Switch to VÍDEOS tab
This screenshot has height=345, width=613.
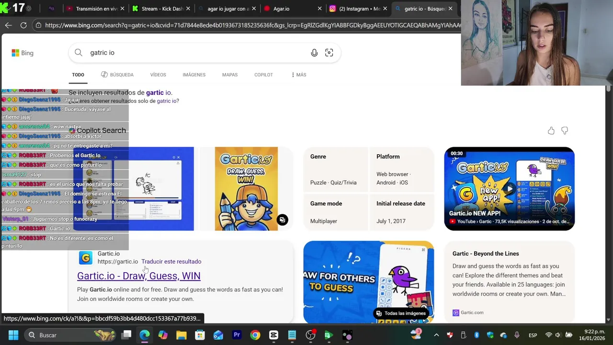tap(158, 75)
